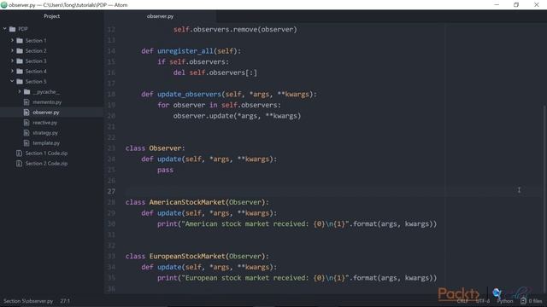Click the __pycache__ folder icon
This screenshot has width=547, height=307.
(x=27, y=92)
